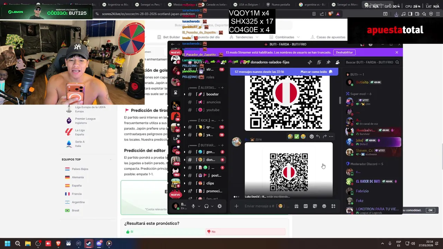
Task: Click the search magnifier in Discord search box
Action: point(397,62)
